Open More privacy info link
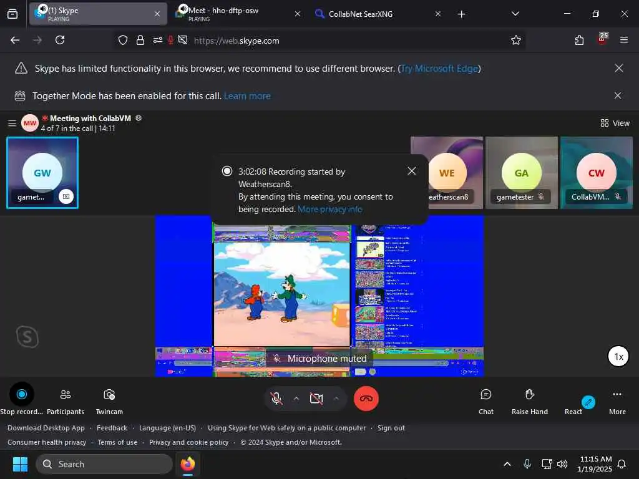Image resolution: width=639 pixels, height=479 pixels. [x=329, y=209]
